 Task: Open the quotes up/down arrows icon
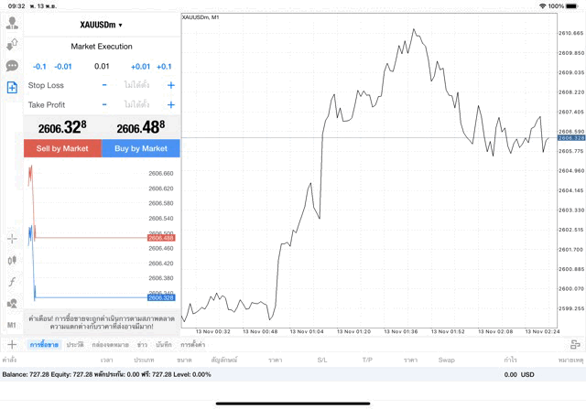point(12,44)
